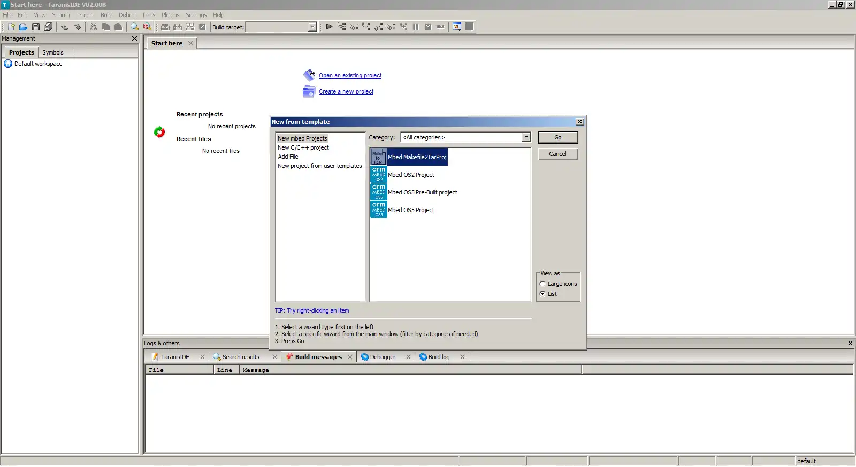Click the Undo toolbar icon
856x467 pixels.
tap(64, 27)
